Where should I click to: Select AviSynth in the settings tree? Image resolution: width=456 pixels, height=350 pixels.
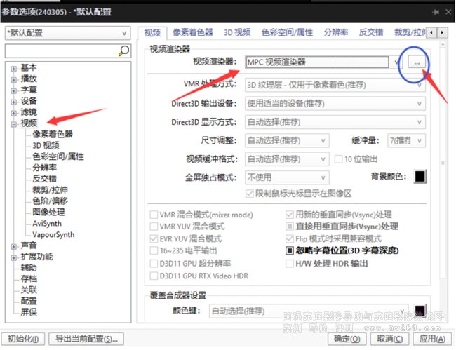click(47, 224)
